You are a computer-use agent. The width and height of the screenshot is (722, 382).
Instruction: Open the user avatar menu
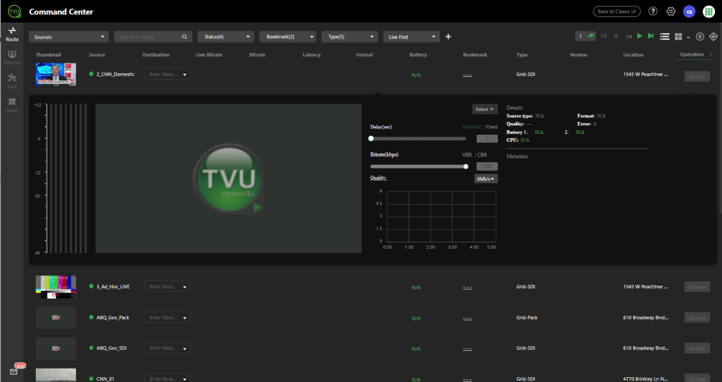pos(689,11)
